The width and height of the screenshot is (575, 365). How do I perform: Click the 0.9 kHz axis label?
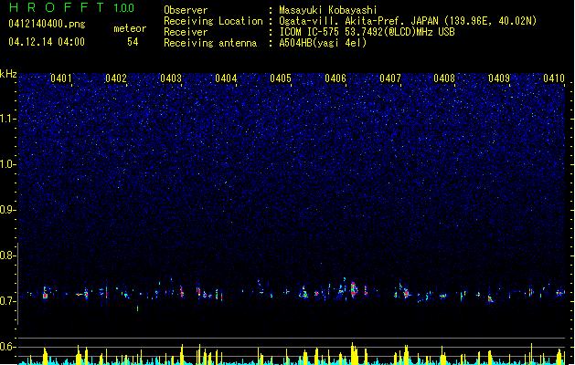[8, 210]
